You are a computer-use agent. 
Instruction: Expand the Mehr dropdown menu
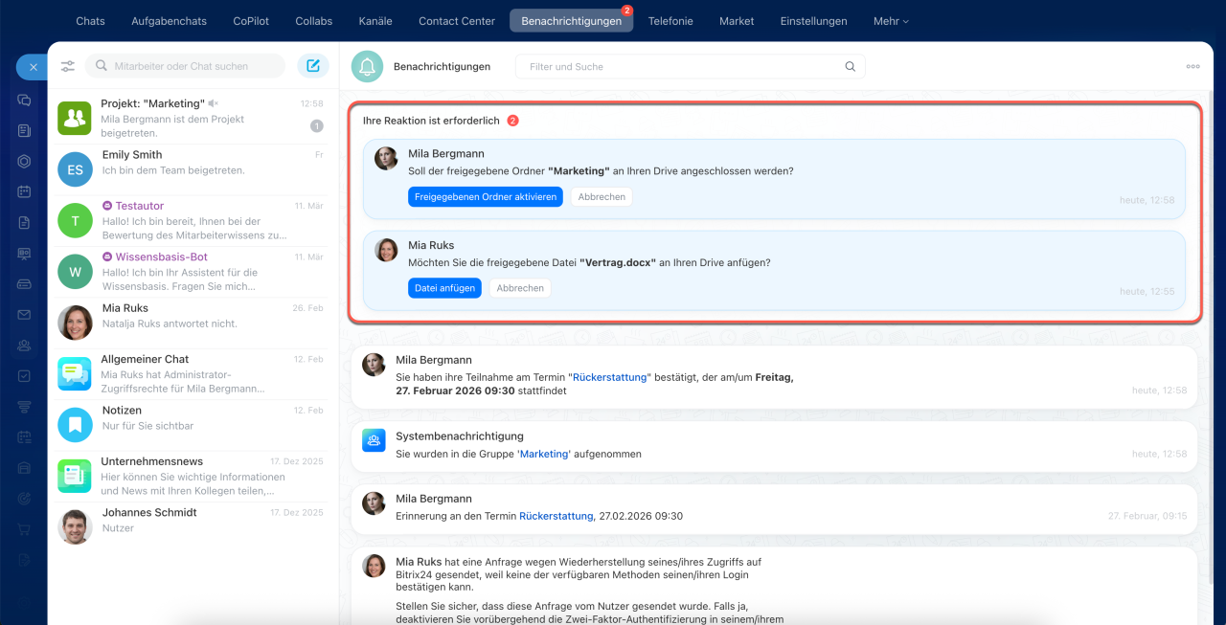coord(891,21)
